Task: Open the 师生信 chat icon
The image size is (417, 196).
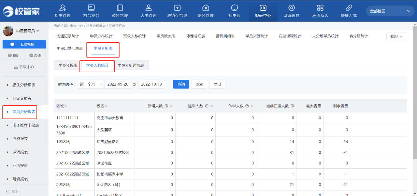Action: (x=234, y=8)
